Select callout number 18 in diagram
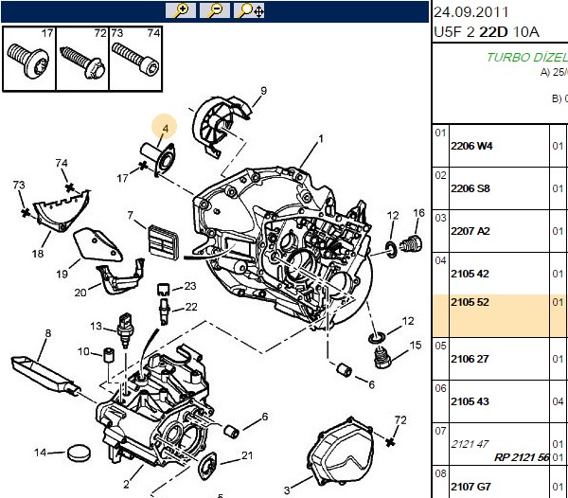Viewport: 568px width, 498px height. pos(38,254)
